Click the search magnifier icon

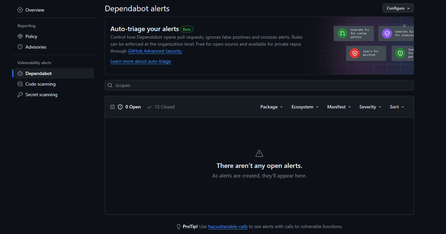click(110, 85)
